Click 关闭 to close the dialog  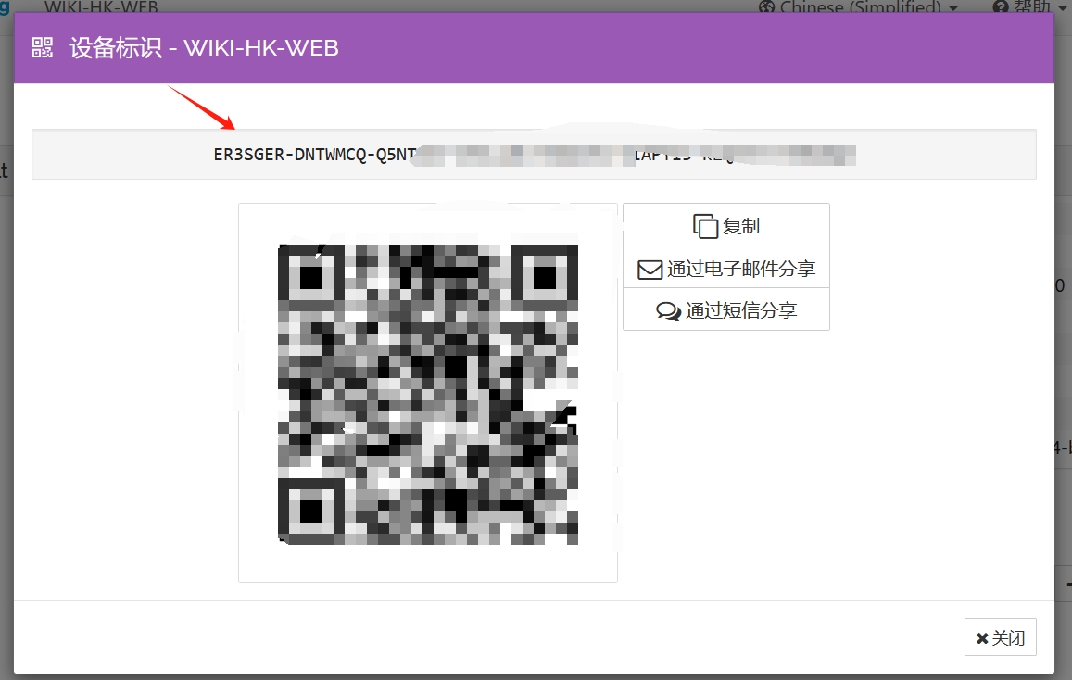[x=1000, y=637]
